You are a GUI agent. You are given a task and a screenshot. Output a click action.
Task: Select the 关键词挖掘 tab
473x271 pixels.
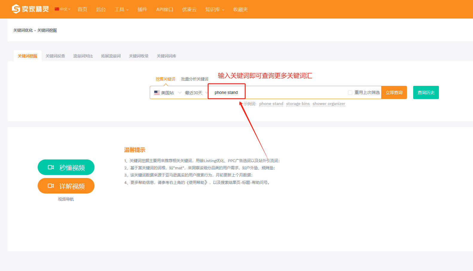pyautogui.click(x=28, y=56)
